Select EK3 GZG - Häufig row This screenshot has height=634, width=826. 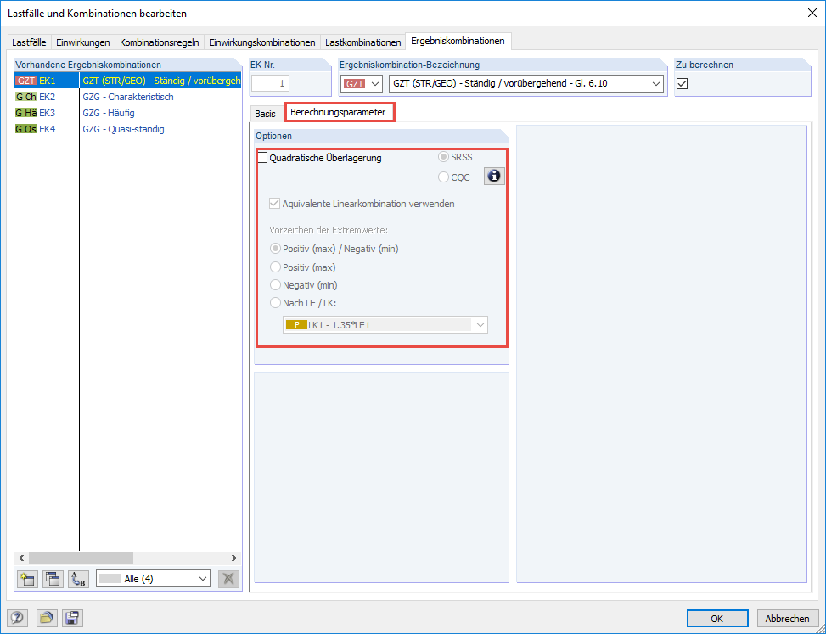point(128,113)
